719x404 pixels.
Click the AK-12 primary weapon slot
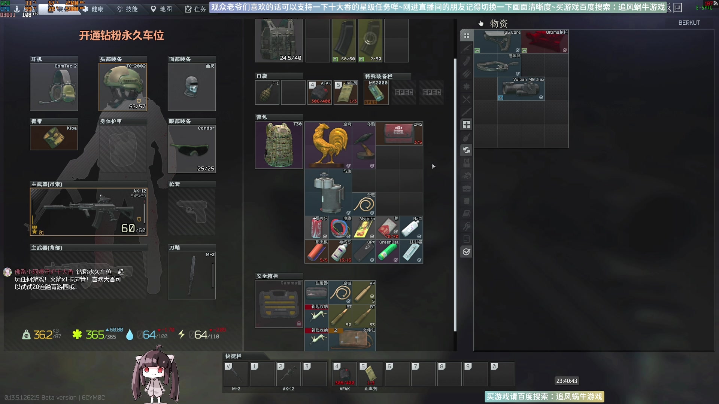88,212
